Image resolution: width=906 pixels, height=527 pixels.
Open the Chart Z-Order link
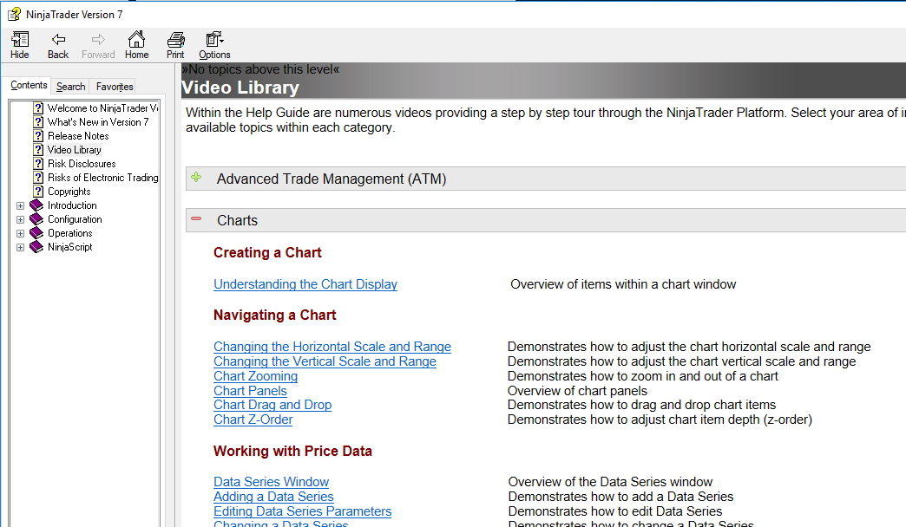coord(253,420)
